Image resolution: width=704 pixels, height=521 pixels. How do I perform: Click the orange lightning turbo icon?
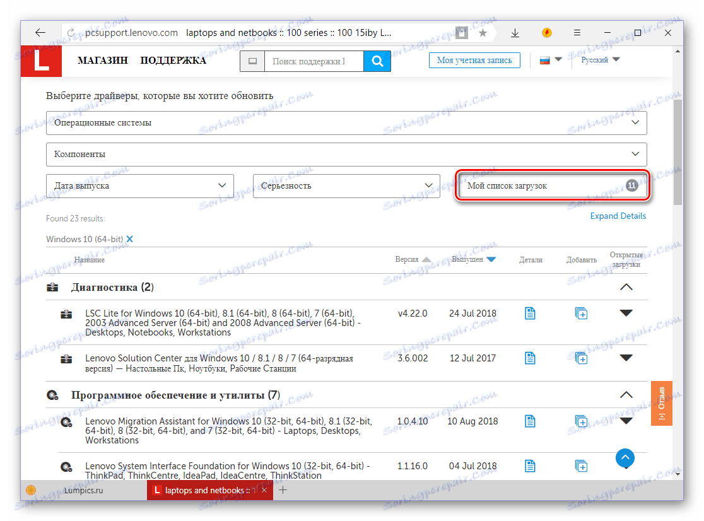click(546, 32)
